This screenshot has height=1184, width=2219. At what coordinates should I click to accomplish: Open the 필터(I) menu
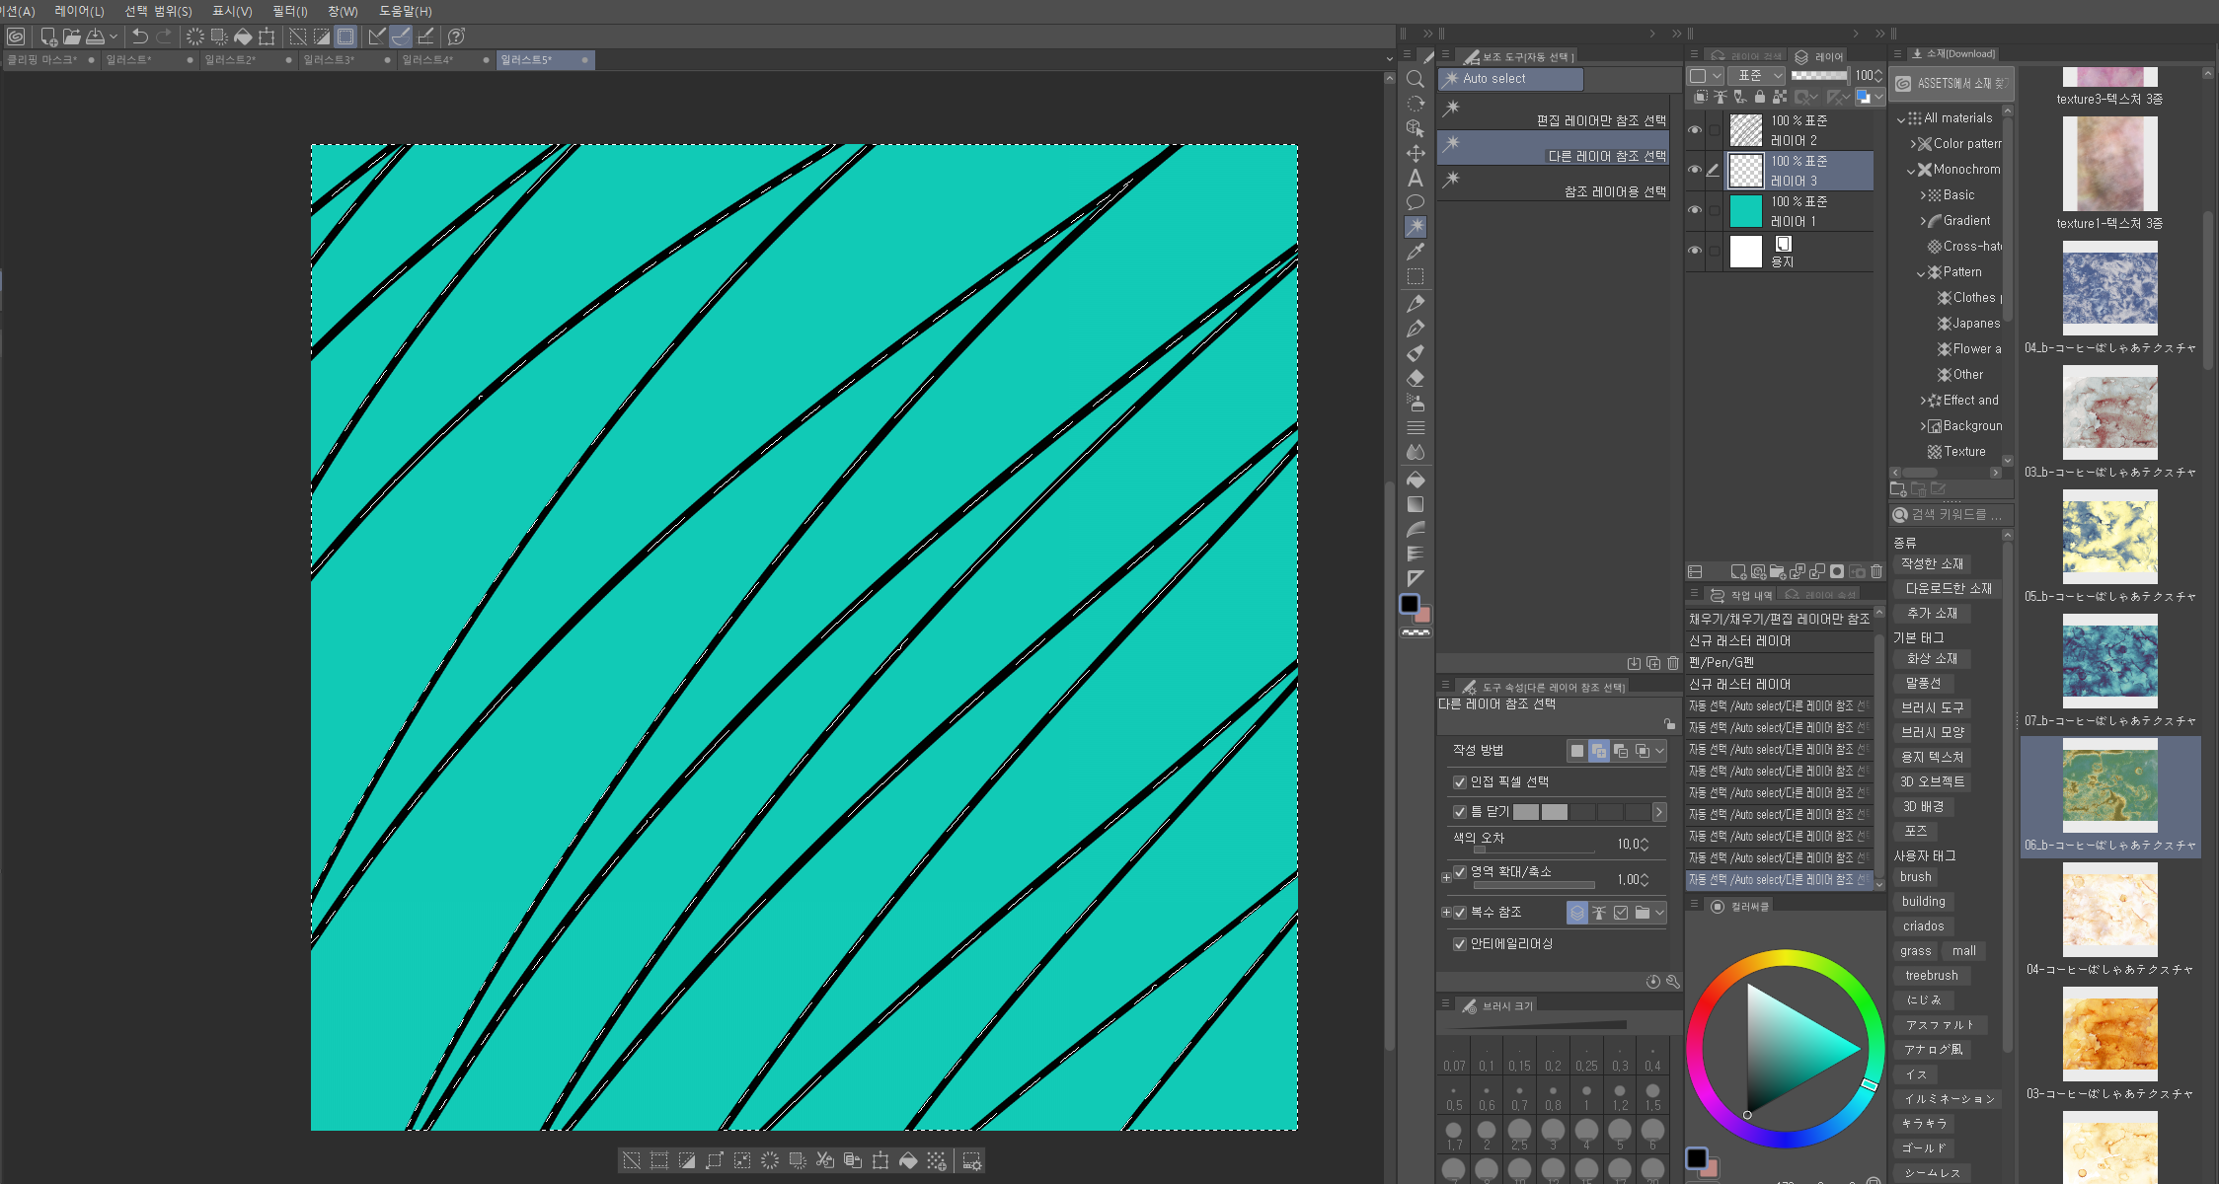pos(289,11)
